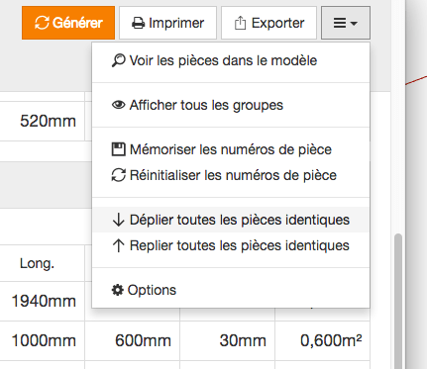Click the printer icon on Imprimer
The image size is (427, 369).
coord(139,23)
